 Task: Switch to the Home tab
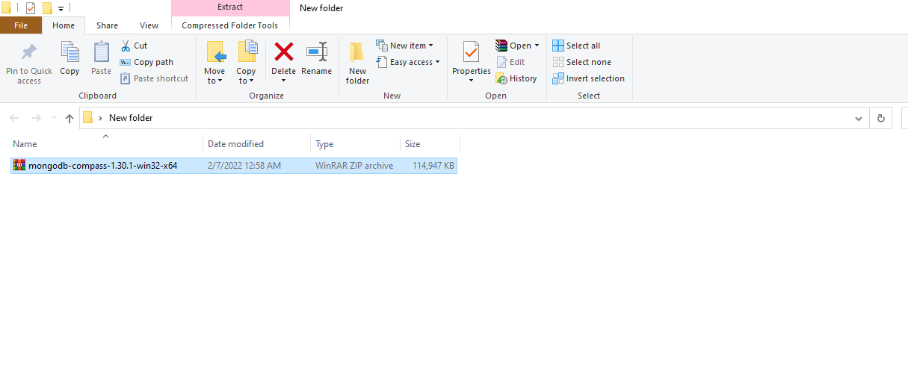pos(64,25)
